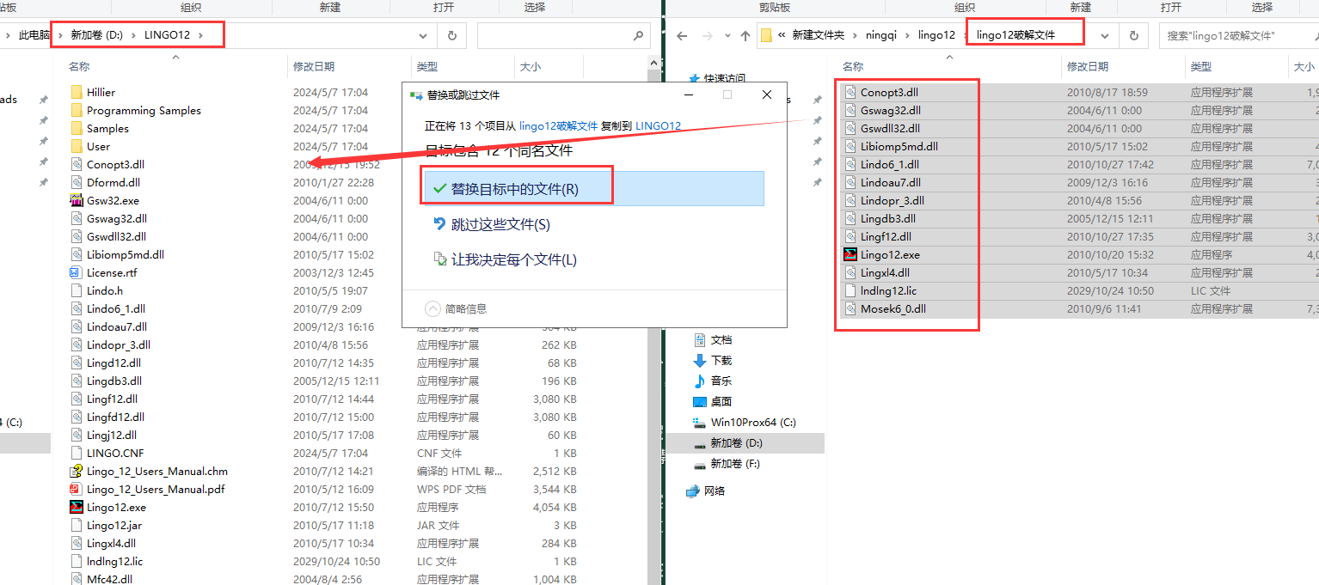The height and width of the screenshot is (585, 1319).
Task: Sort by 修改日期 in lingo12破解文件 window
Action: click(1088, 66)
